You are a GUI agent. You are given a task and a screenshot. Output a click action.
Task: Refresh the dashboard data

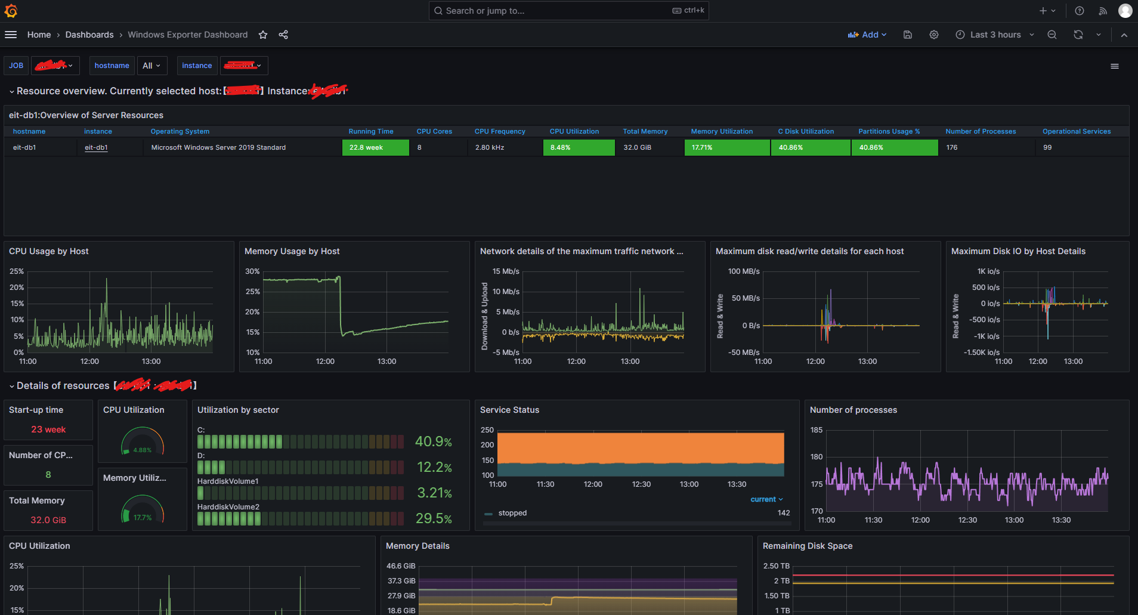[1078, 35]
